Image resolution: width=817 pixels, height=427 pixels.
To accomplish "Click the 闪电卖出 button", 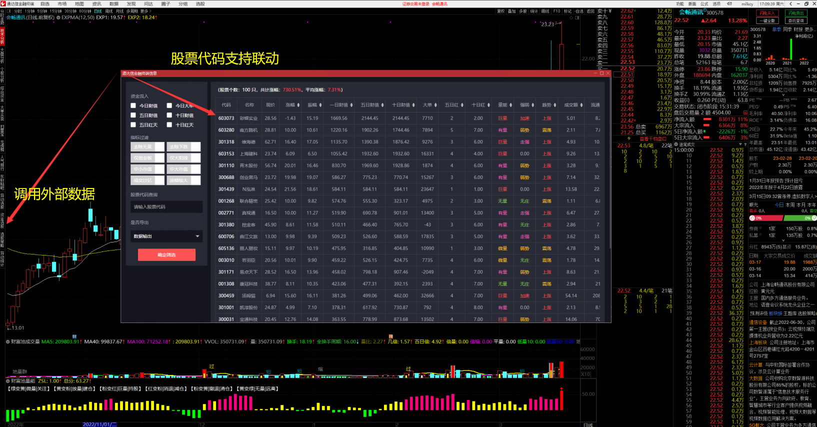I will 796,13.
